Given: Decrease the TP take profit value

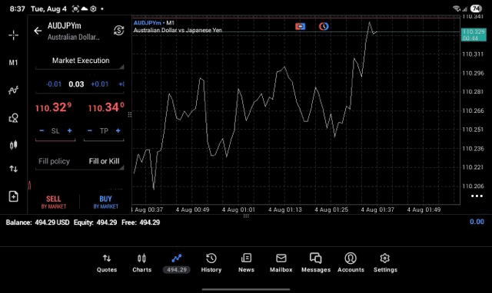Looking at the screenshot, I should tap(90, 130).
